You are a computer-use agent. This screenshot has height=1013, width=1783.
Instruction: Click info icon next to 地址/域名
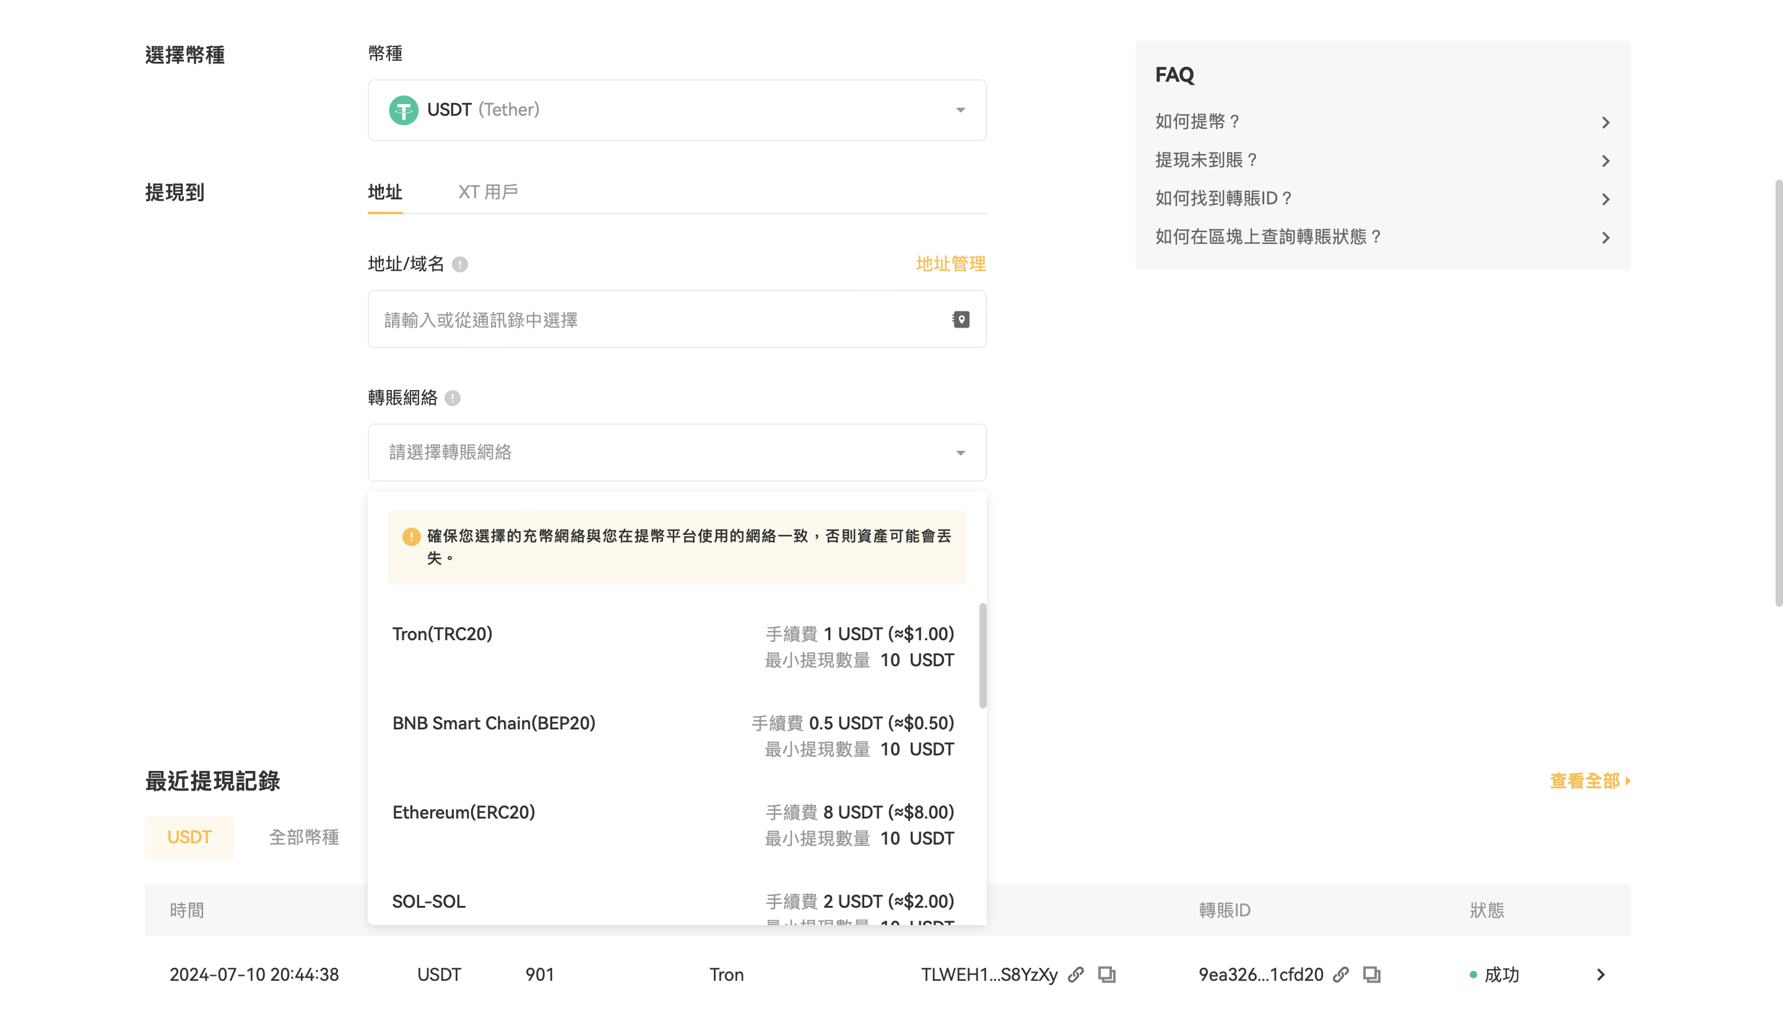459,264
